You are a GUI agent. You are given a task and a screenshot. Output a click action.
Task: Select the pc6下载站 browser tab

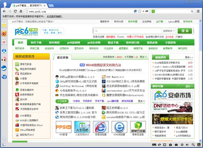click(x=29, y=5)
